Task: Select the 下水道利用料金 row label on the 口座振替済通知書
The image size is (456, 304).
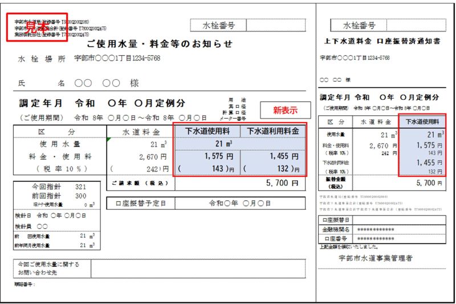Action: (x=335, y=163)
